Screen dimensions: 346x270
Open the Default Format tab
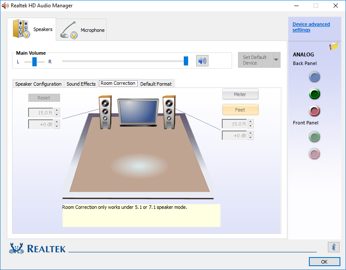[x=156, y=84]
